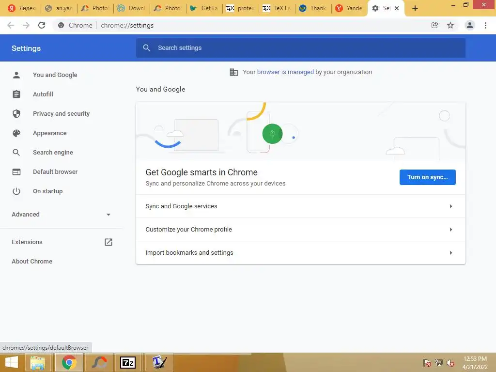Switch to the protex tab
Viewport: 496px width, 372px height.
click(241, 8)
